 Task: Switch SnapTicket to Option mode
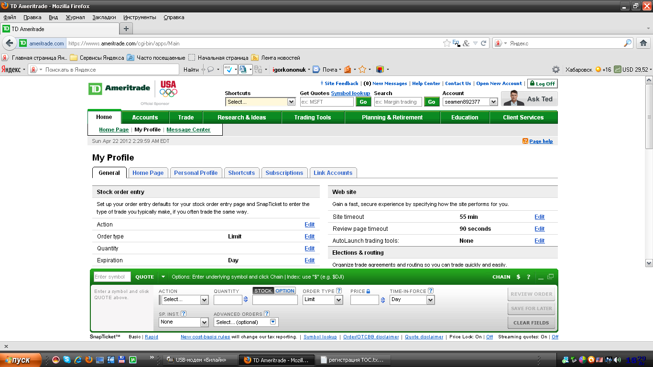tap(285, 291)
